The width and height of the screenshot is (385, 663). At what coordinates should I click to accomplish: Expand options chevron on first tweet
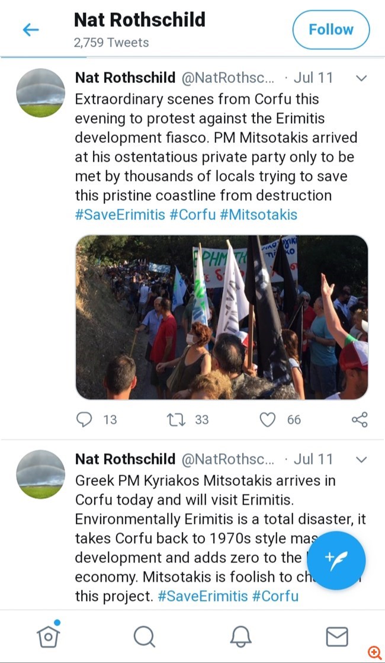tap(361, 78)
